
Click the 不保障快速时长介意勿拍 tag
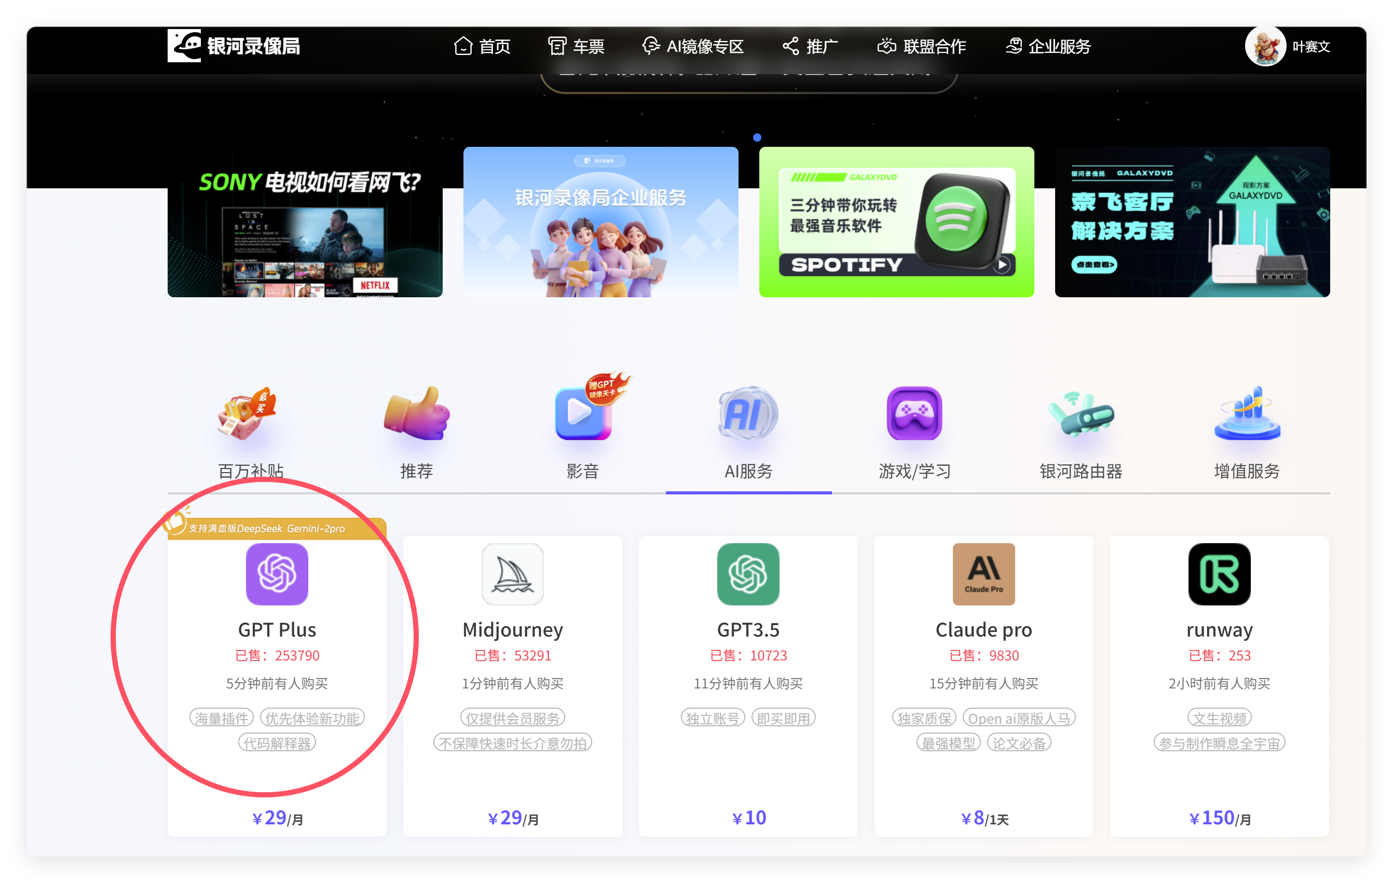click(513, 742)
